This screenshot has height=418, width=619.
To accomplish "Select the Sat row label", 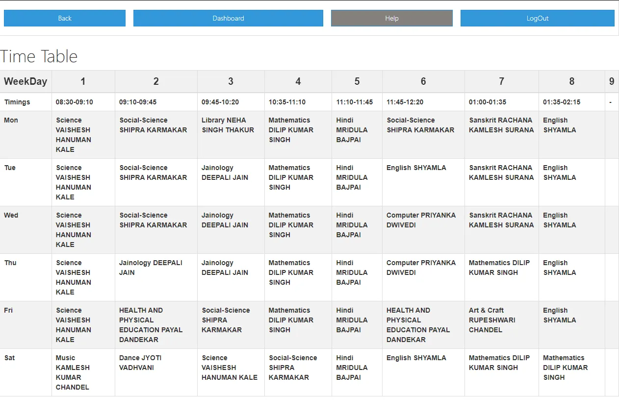I will coord(26,372).
